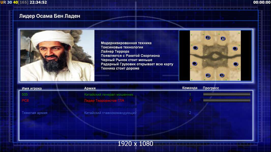Select the unnumbered lower-right start spot on minimap
Viewport: 271px width, 152px height.
point(236,64)
